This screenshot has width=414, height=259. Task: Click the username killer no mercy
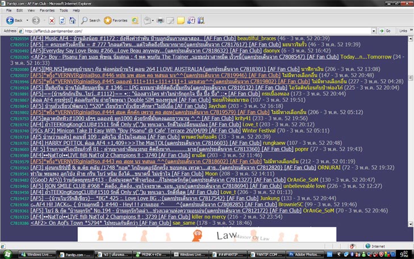click(x=209, y=217)
